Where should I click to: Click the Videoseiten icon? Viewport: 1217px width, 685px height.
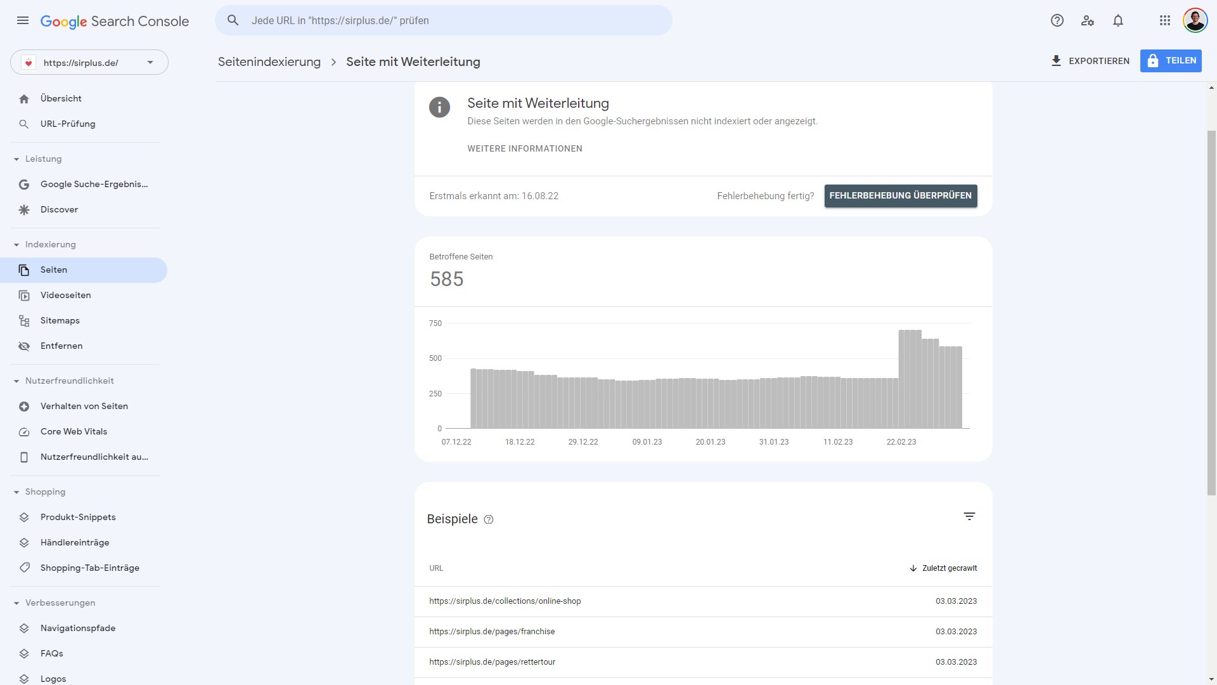click(24, 296)
